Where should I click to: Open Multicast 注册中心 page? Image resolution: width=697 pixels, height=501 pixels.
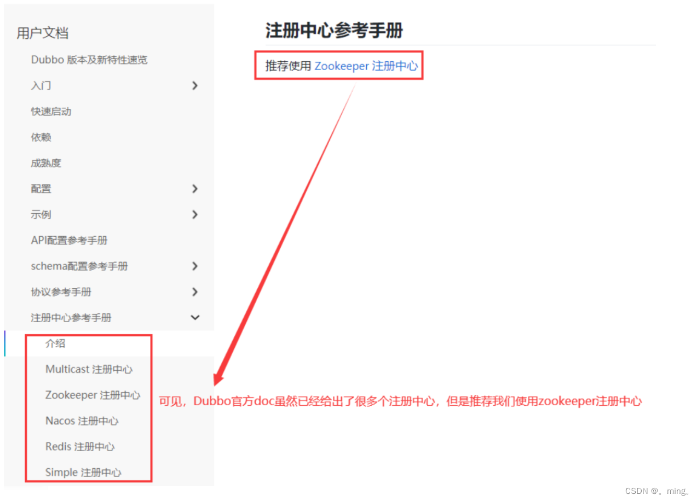[x=89, y=369]
